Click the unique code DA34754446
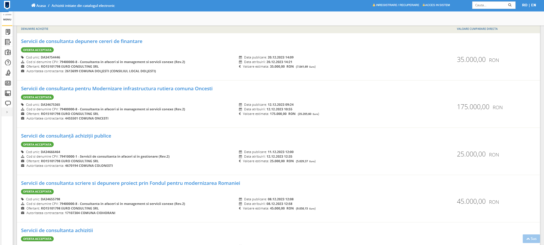Screen dimensions: 544x245 click(x=51, y=57)
